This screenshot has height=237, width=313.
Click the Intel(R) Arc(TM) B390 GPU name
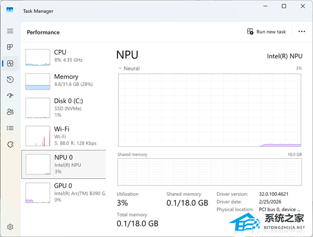tap(80, 193)
